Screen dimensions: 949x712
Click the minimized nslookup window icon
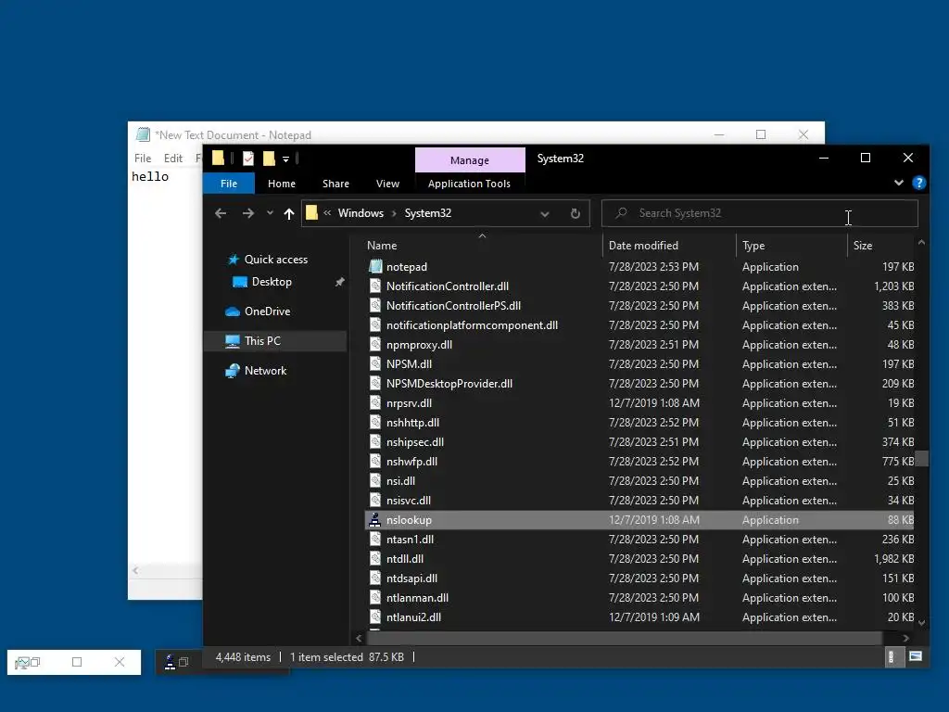(x=171, y=662)
